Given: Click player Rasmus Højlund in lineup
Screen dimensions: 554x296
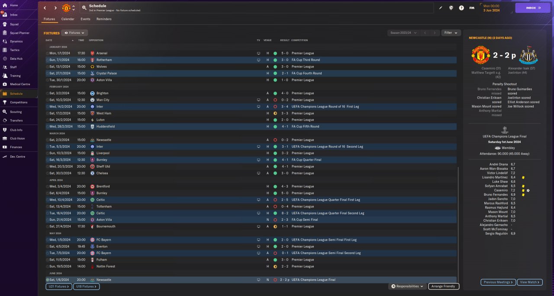Looking at the screenshot, I should (496, 207).
